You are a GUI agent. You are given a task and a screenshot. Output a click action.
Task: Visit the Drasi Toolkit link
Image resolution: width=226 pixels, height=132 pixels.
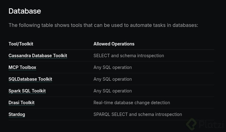tap(21, 103)
